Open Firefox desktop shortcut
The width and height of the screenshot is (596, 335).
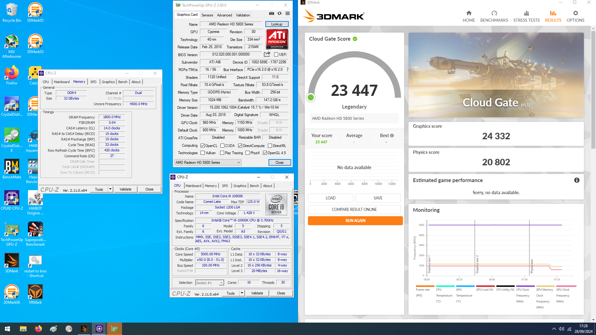click(x=12, y=75)
